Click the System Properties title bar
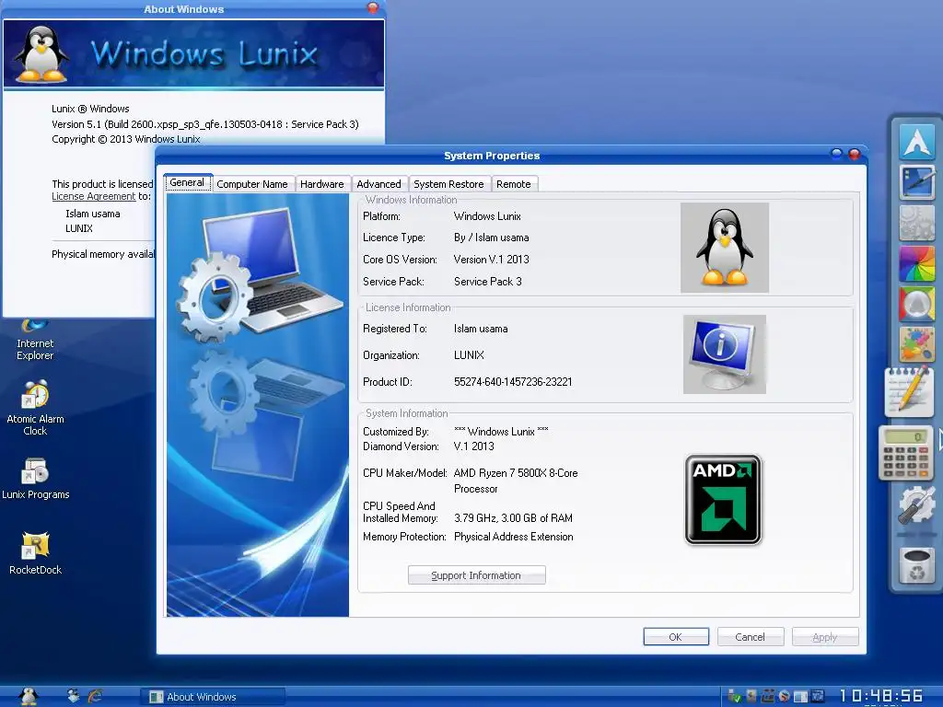943x707 pixels. [x=492, y=156]
